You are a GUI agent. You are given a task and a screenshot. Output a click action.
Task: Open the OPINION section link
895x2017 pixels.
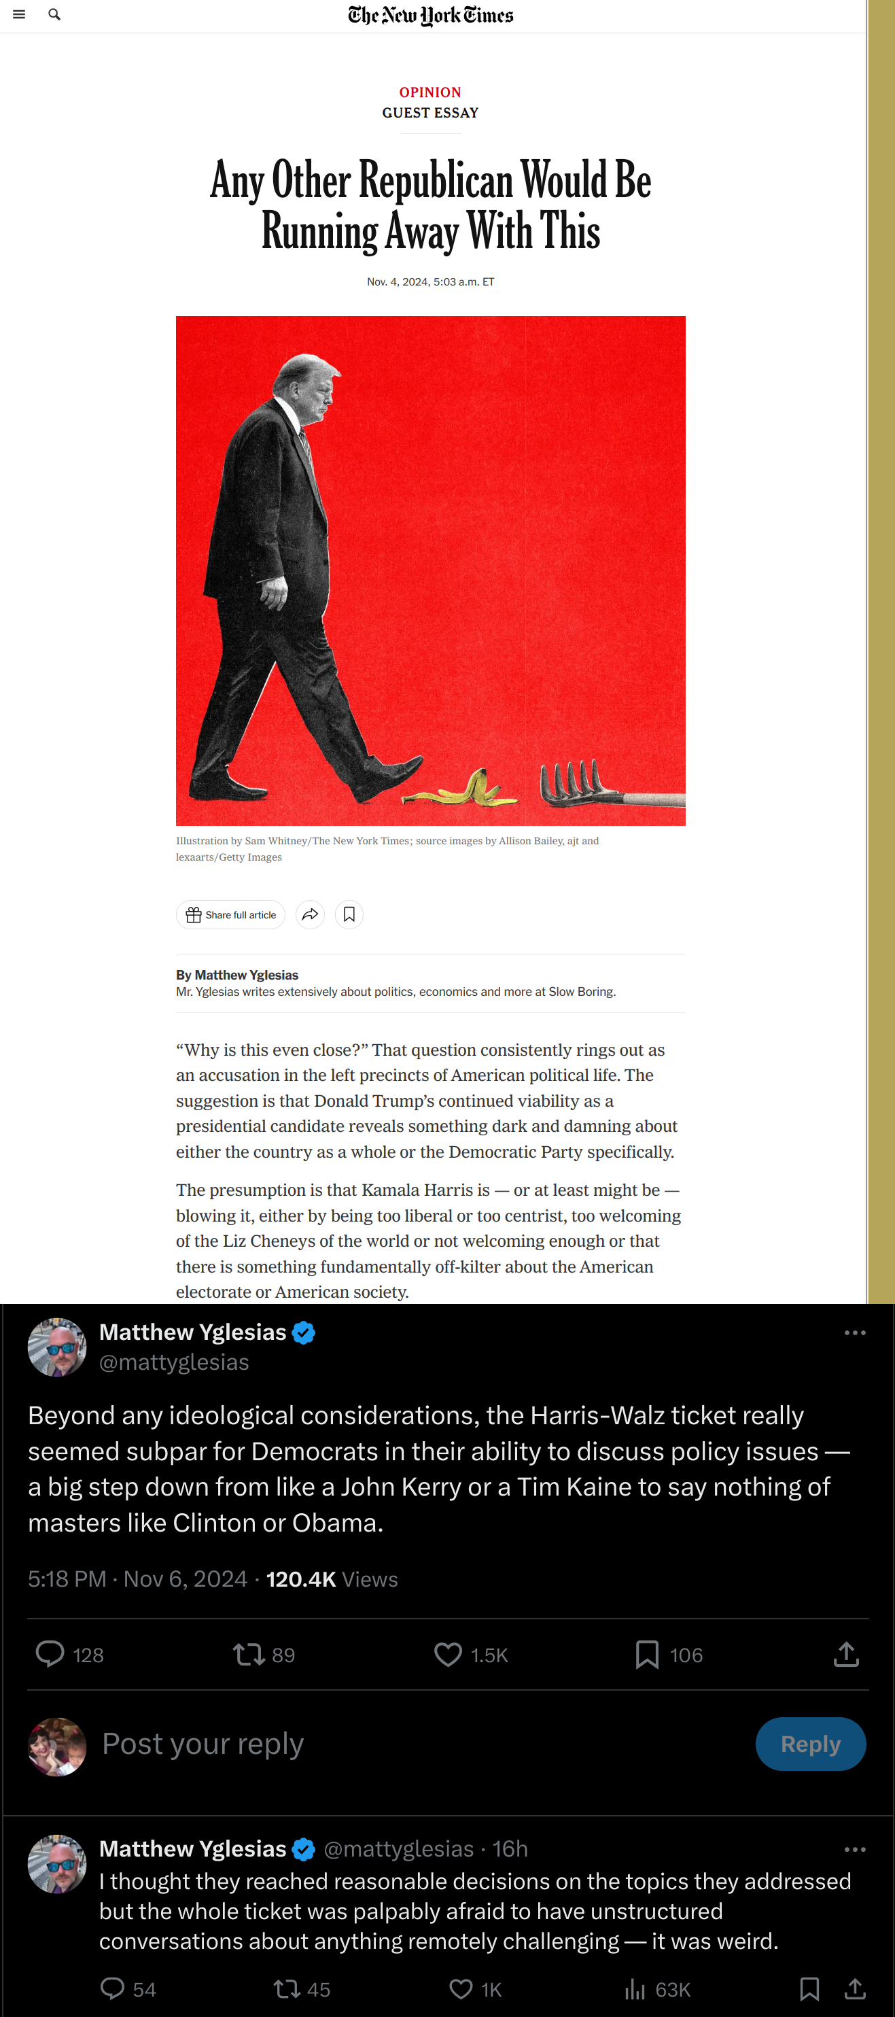tap(431, 92)
